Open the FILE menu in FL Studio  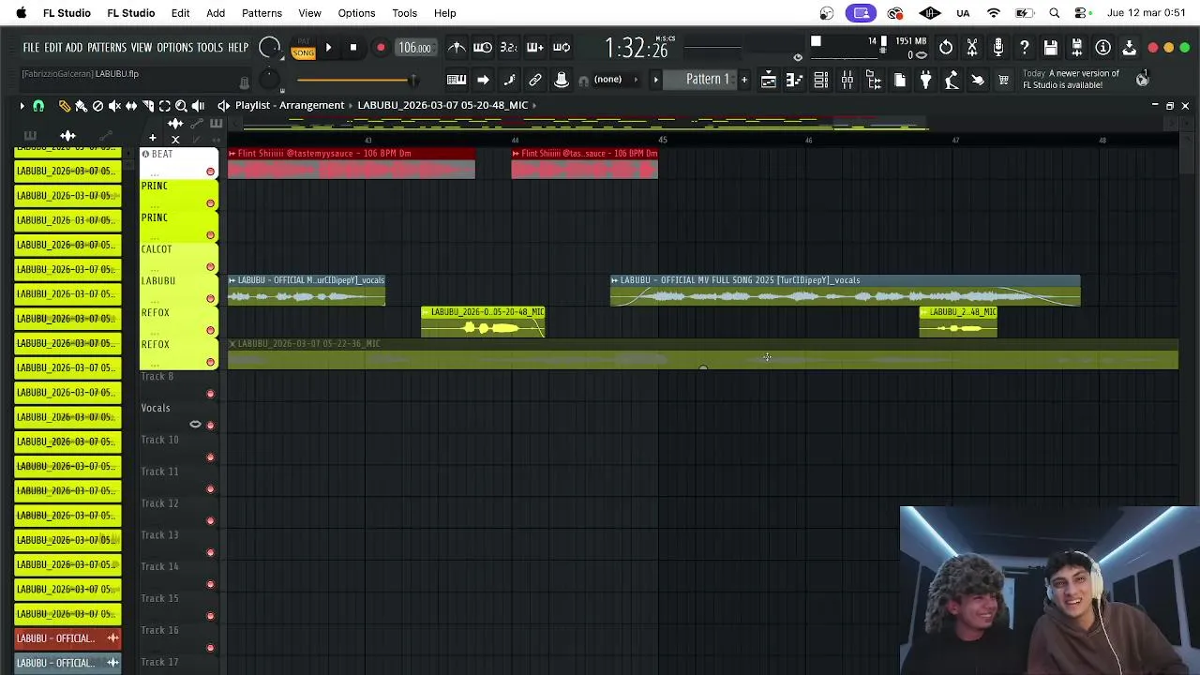tap(31, 48)
